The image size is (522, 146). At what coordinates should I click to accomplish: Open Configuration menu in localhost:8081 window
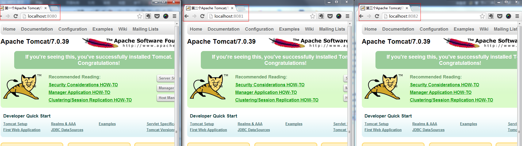coord(259,29)
